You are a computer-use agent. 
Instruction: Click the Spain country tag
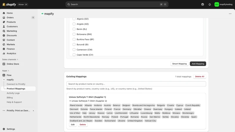(194, 117)
